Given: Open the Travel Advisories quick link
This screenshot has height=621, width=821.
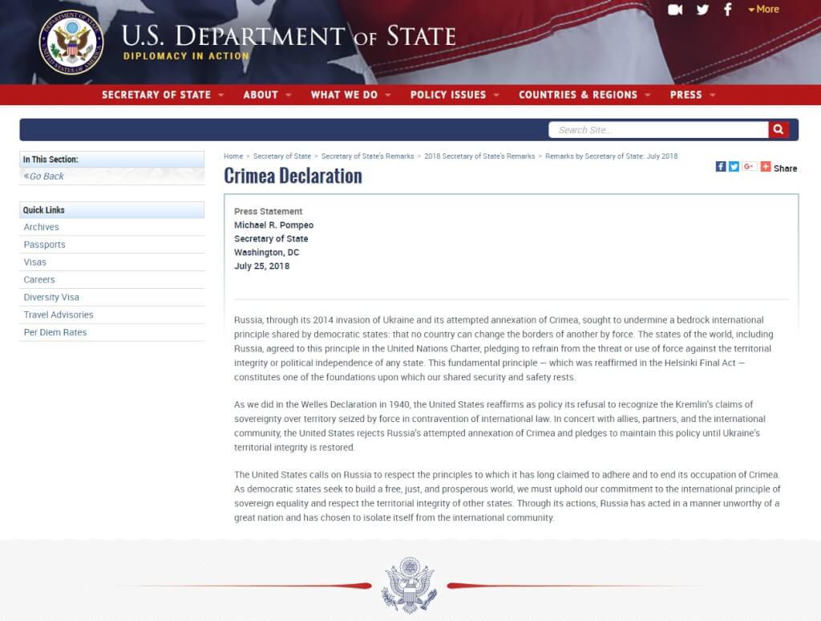Looking at the screenshot, I should pyautogui.click(x=59, y=315).
